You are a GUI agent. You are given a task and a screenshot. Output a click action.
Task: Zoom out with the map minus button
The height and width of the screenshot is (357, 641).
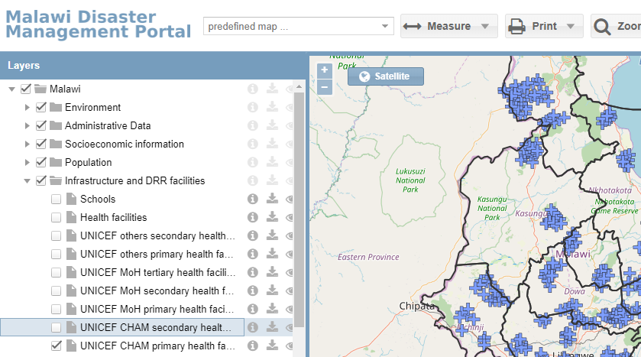325,86
